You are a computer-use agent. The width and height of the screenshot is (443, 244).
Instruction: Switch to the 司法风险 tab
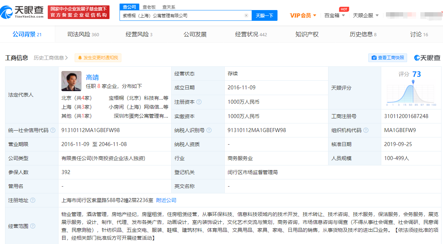[83, 34]
